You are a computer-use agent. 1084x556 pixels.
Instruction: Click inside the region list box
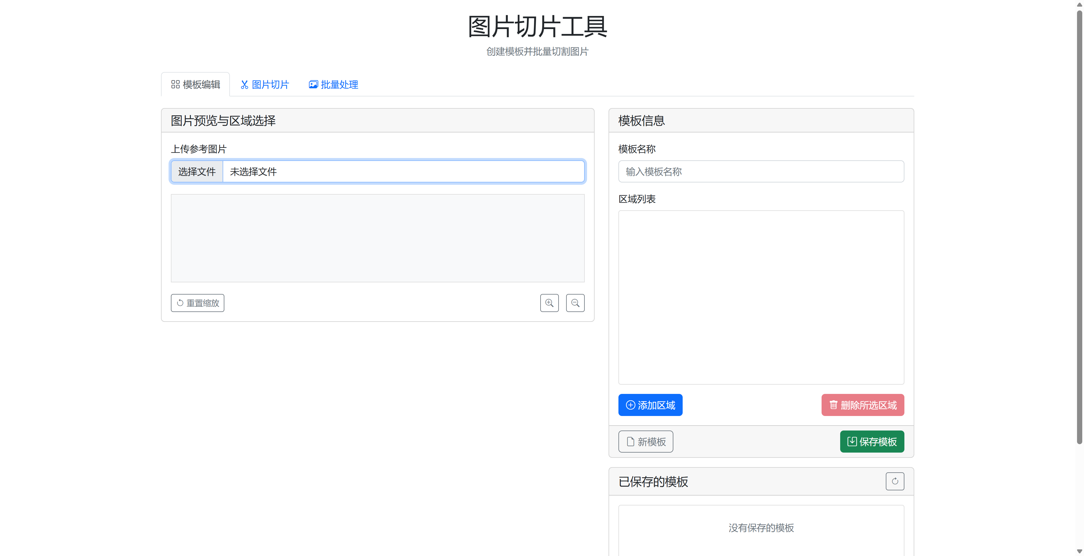[761, 297]
